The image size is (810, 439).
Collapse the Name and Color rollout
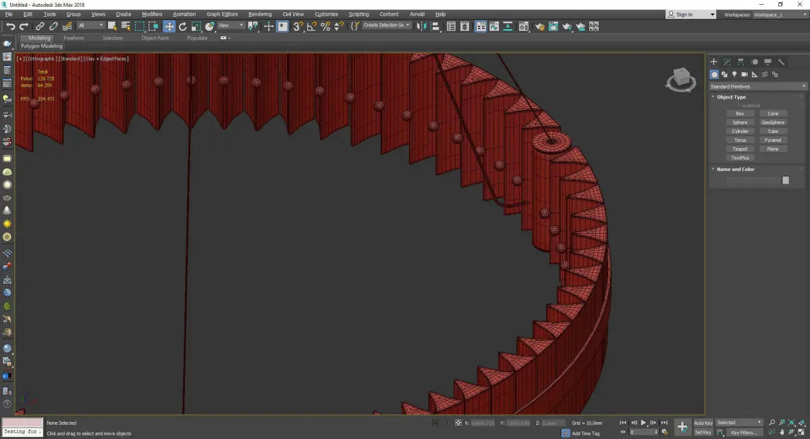[x=735, y=170]
